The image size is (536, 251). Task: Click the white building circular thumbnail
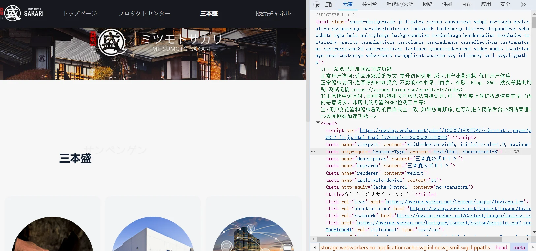(x=153, y=234)
